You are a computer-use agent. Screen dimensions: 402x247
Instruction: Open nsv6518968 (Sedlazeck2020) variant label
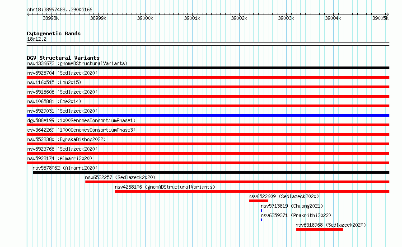(x=331, y=225)
